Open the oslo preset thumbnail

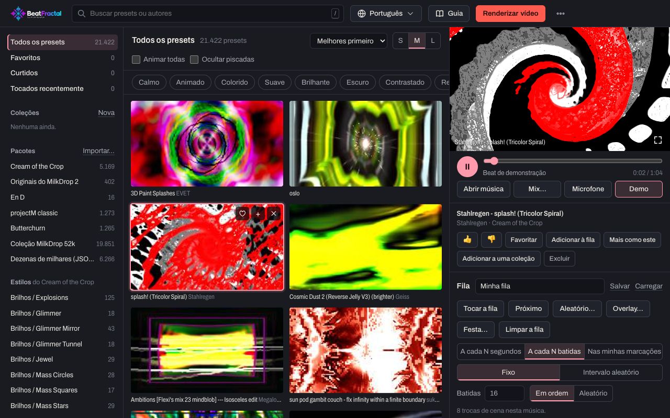(365, 144)
